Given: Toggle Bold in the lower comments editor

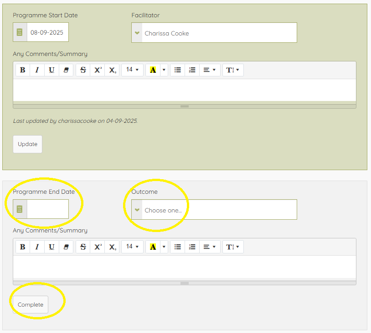Looking at the screenshot, I should (23, 247).
